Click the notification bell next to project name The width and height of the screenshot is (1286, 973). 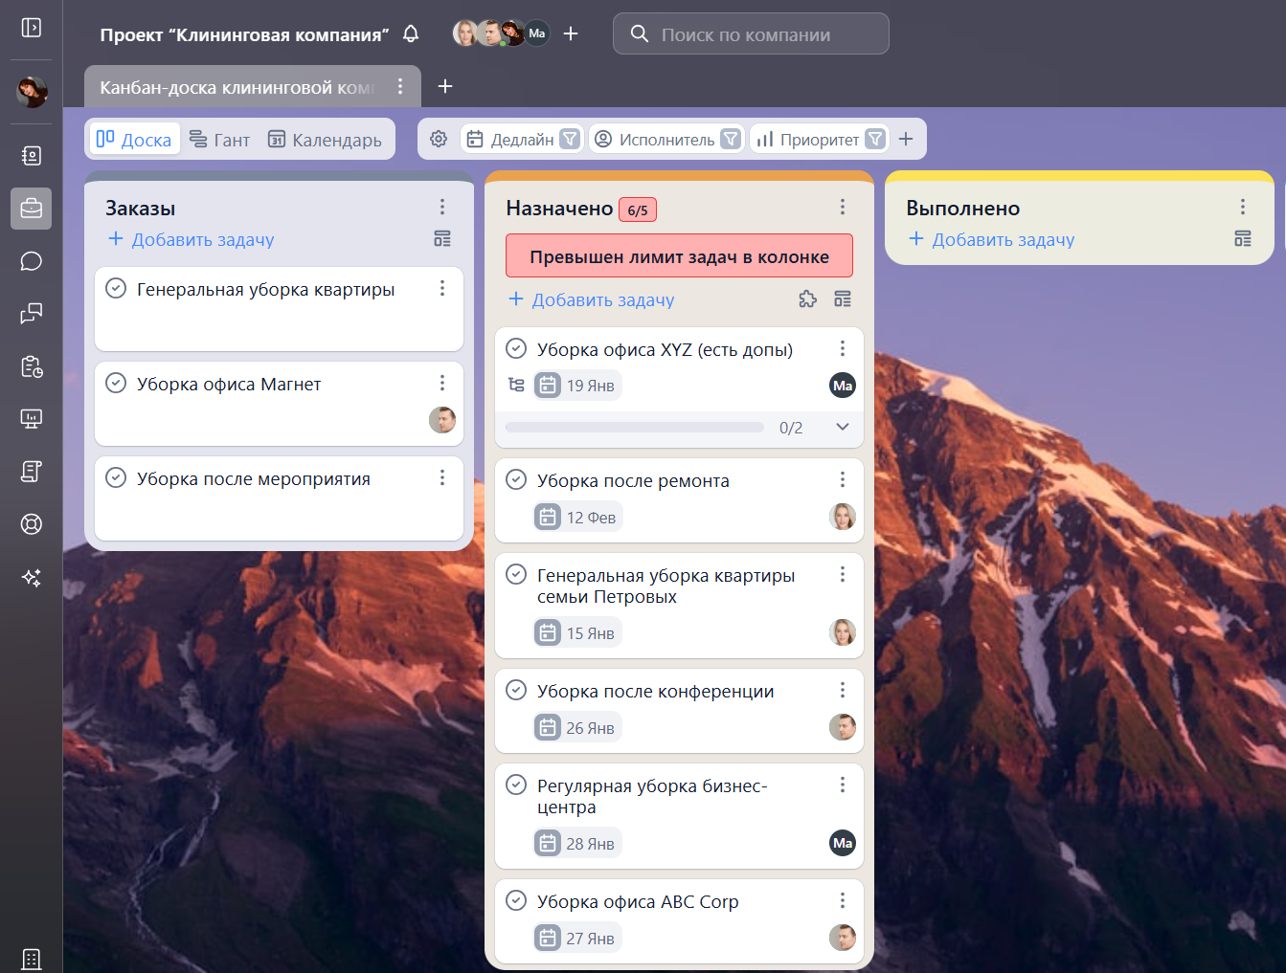[411, 33]
